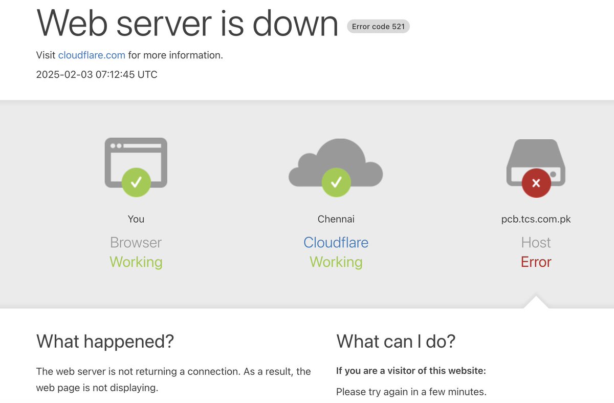
Task: Click the pcb.tcs.com.pk host name
Action: pyautogui.click(x=536, y=219)
